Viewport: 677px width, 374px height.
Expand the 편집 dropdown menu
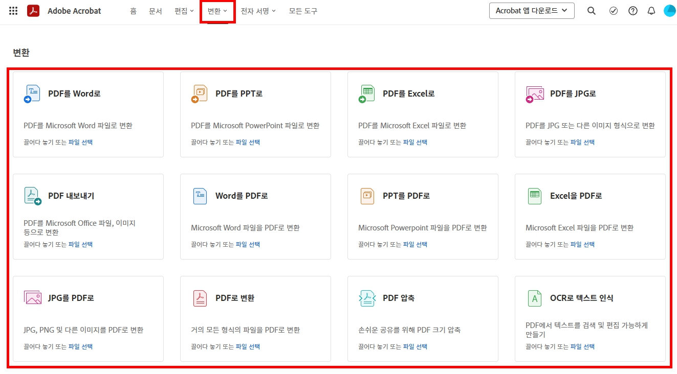[x=184, y=11]
